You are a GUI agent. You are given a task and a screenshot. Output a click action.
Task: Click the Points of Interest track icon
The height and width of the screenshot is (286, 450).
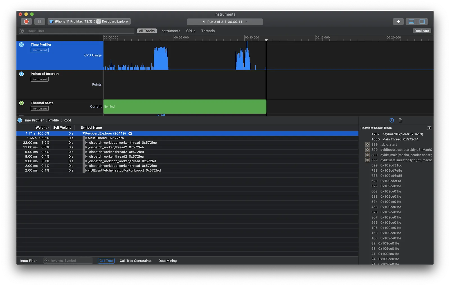click(x=21, y=74)
